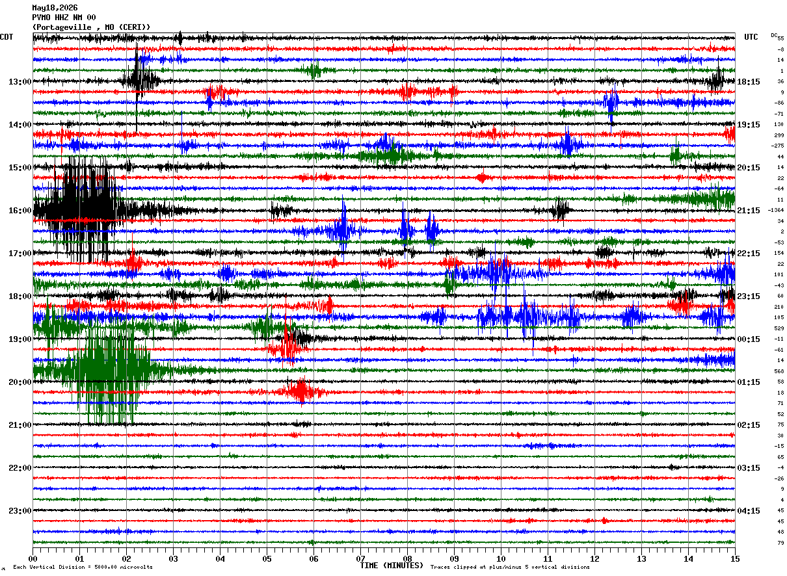This screenshot has width=787, height=576.
Task: Select the UTC time zone label
Action: pyautogui.click(x=751, y=37)
